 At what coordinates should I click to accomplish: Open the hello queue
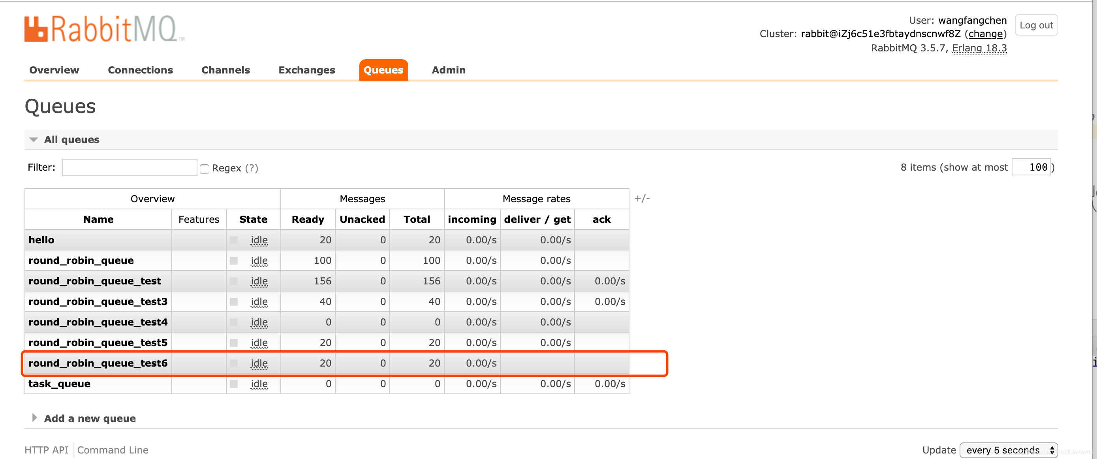[41, 240]
